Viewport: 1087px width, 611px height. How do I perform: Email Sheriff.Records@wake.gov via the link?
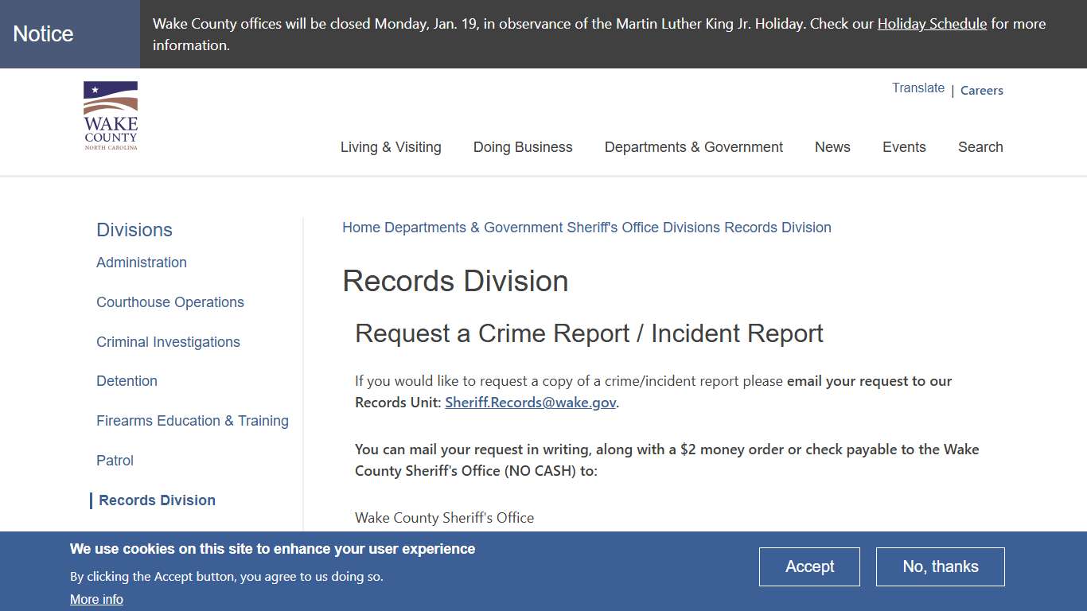pyautogui.click(x=529, y=403)
